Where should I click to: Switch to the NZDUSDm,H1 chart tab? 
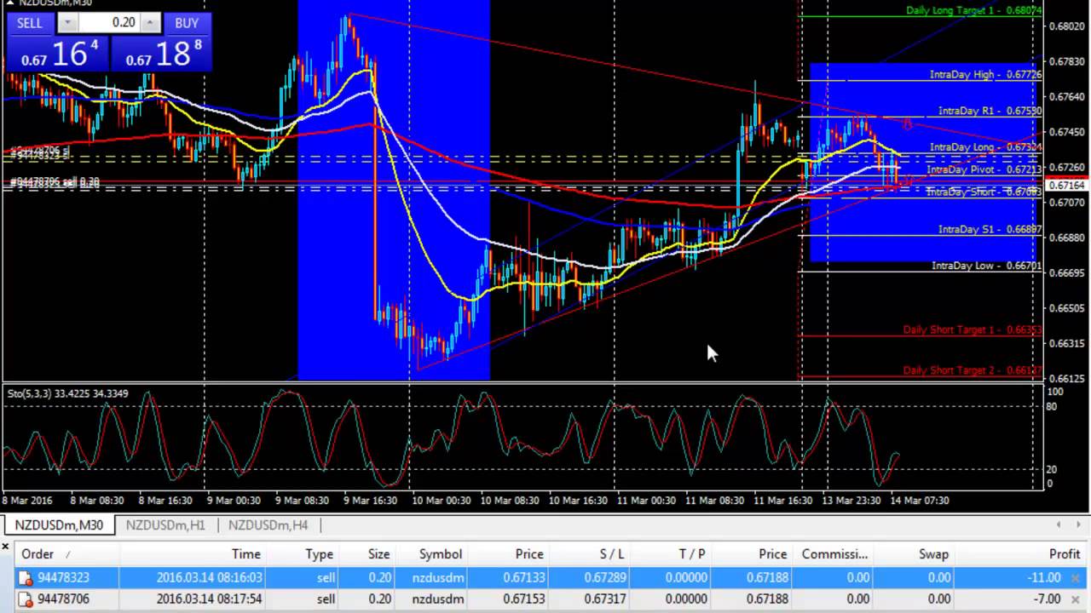pos(165,525)
